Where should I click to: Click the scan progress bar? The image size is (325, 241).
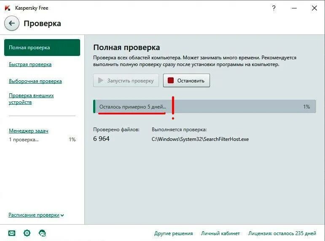point(204,106)
